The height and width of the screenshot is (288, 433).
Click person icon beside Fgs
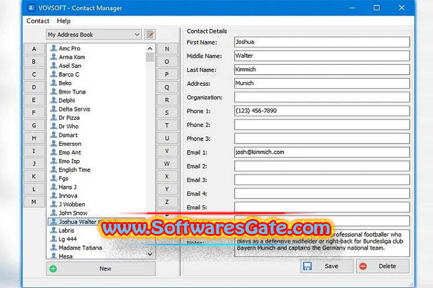coord(54,178)
